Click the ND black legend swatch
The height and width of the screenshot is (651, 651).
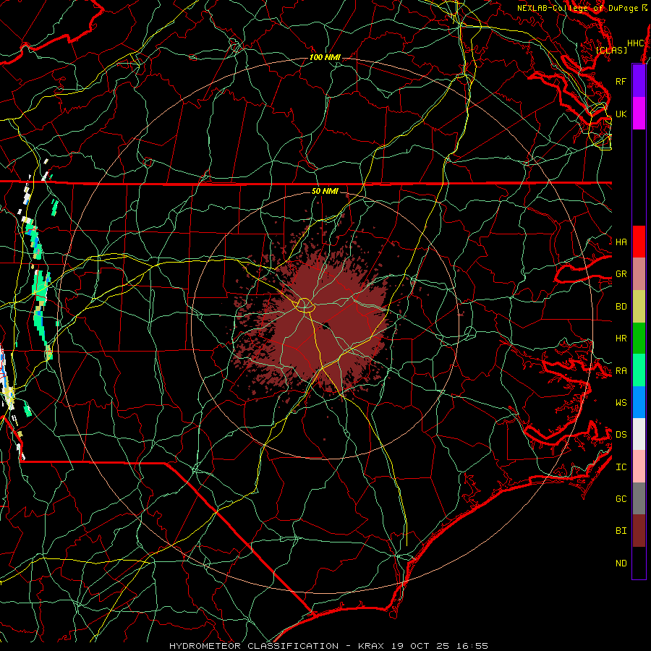639,563
